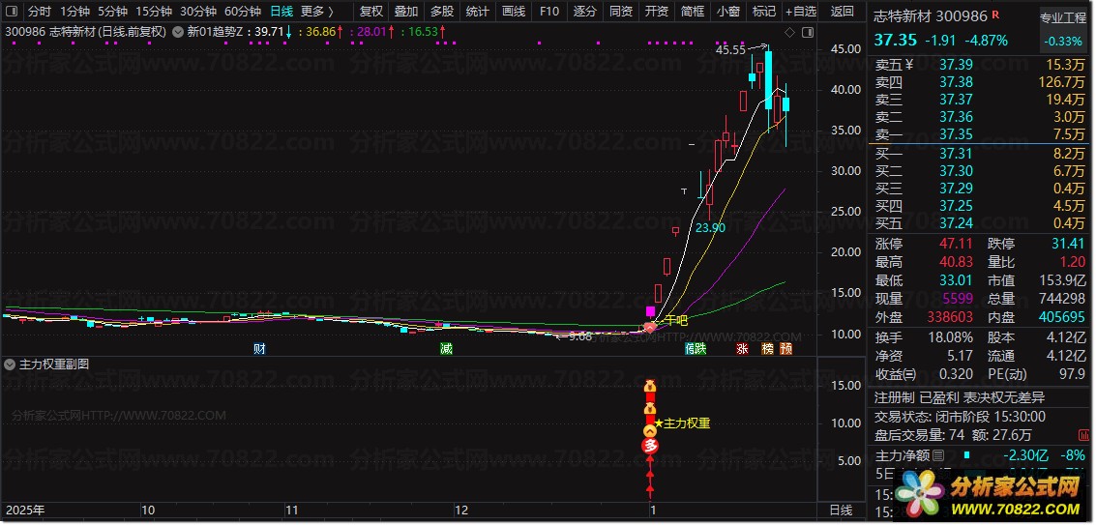Click the list icon beside 主力净额
Viewport: 1096px width, 525px height.
tap(937, 456)
